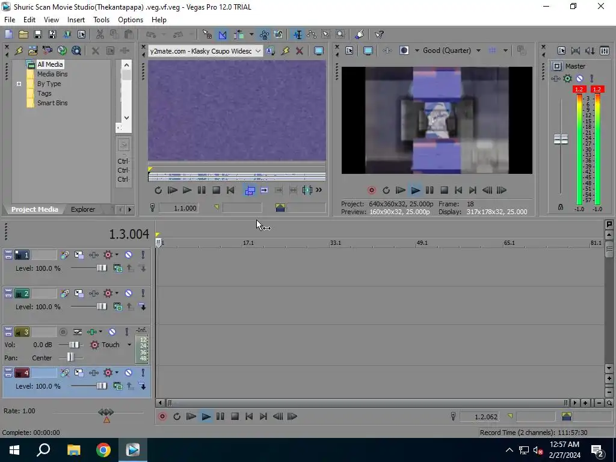Select Media Bins folder
This screenshot has width=616, height=462.
point(52,74)
